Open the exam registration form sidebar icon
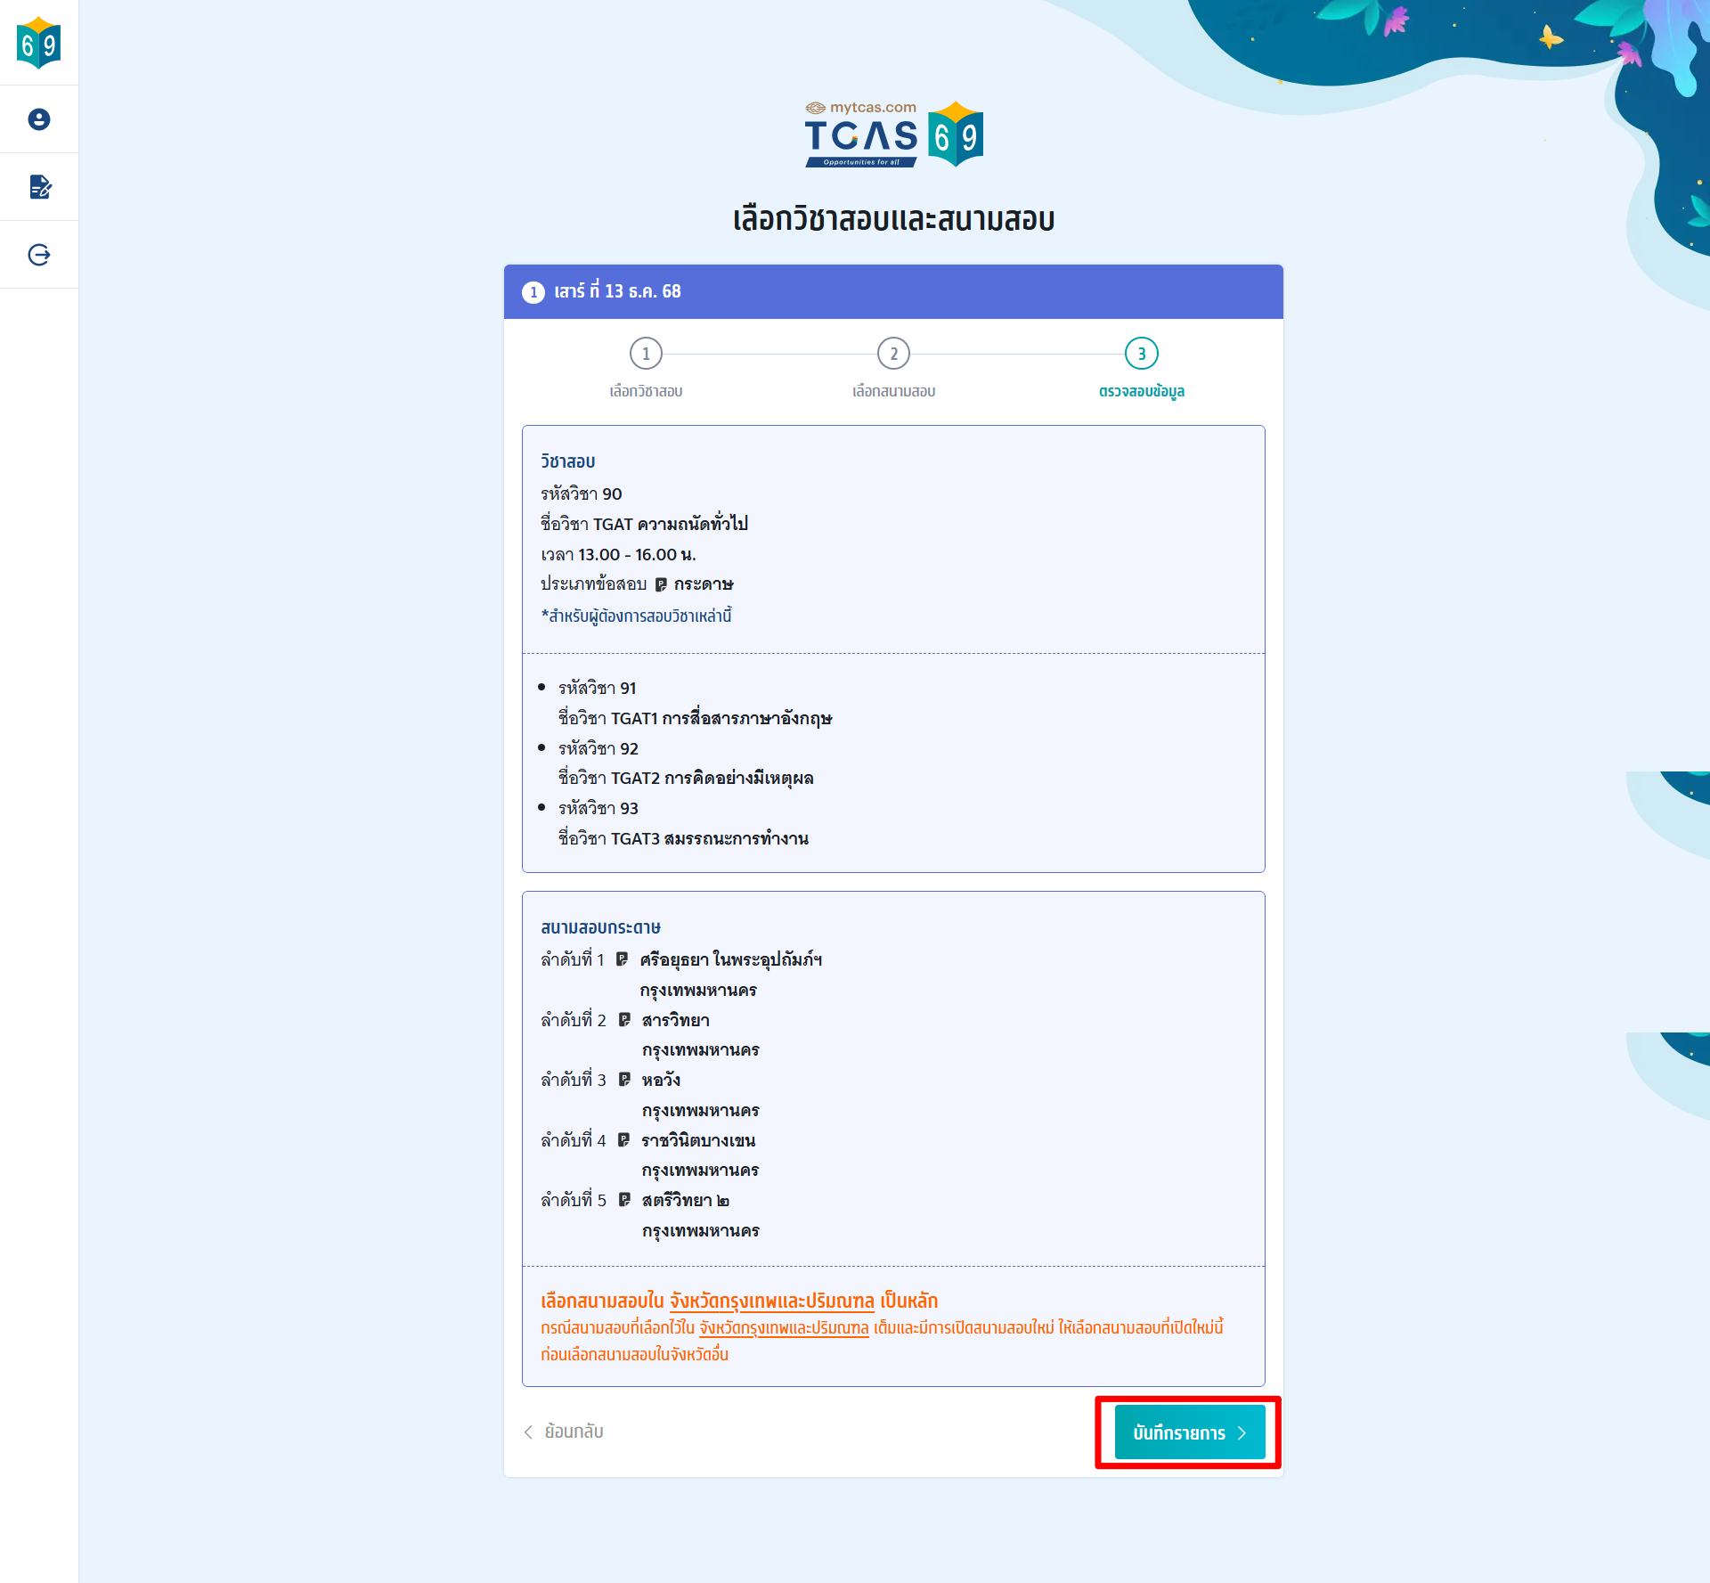 click(39, 187)
